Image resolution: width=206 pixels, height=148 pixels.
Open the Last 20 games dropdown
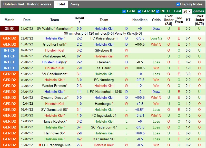pos(187,11)
